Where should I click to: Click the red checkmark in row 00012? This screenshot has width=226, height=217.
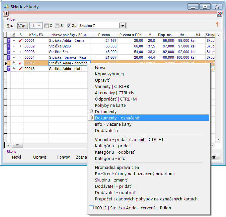coord(21,63)
